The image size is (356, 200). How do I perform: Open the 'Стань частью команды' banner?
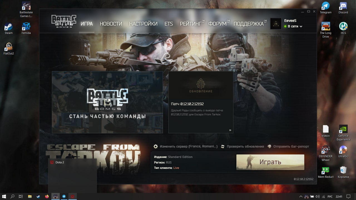[107, 102]
